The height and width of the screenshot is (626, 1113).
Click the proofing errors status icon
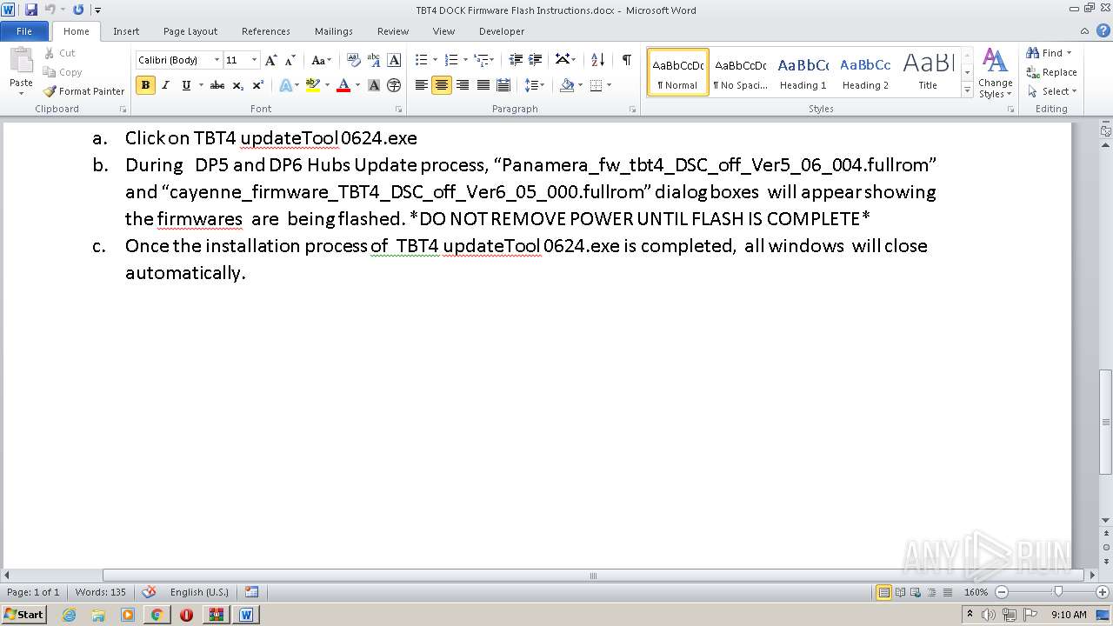(x=149, y=592)
